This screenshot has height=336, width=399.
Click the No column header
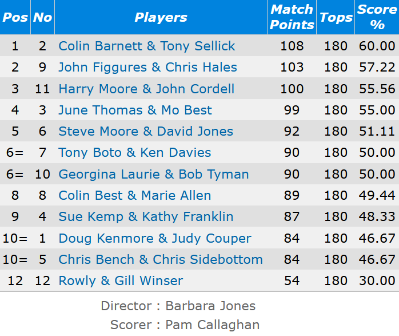pyautogui.click(x=42, y=17)
